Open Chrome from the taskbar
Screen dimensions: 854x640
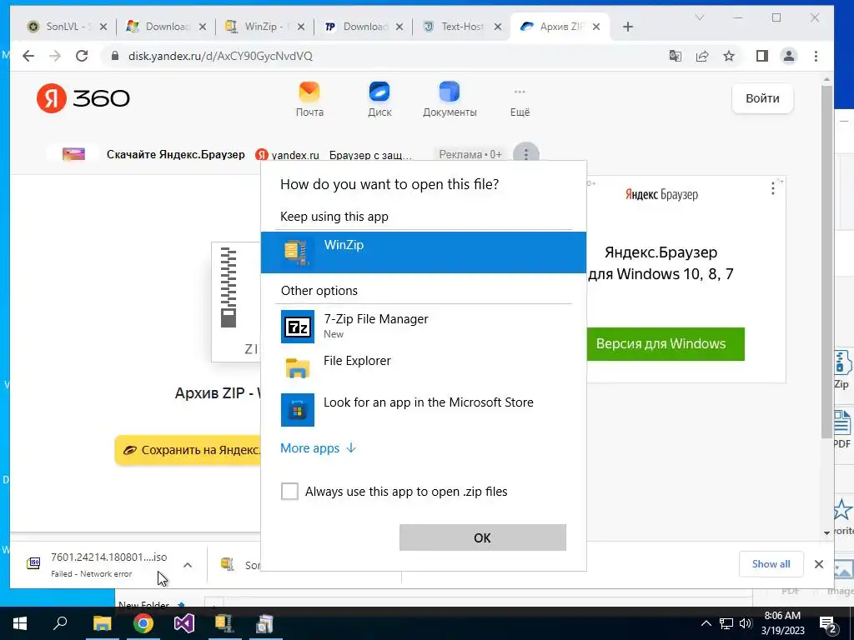(143, 623)
